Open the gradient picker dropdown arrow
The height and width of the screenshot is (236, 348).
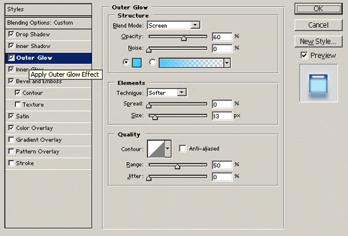227,63
